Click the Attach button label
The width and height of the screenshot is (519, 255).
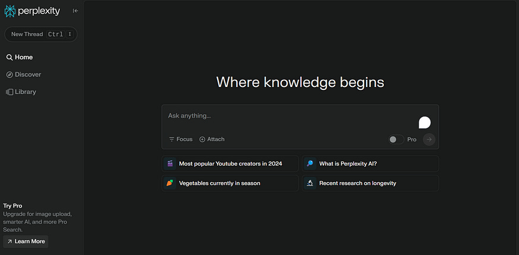point(216,140)
